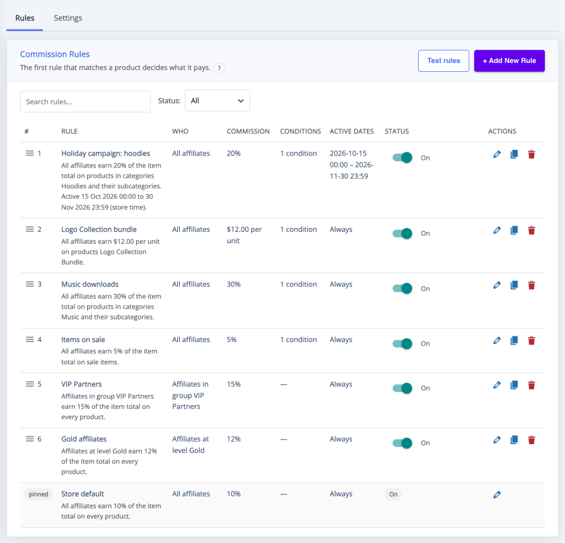Image resolution: width=565 pixels, height=543 pixels.
Task: Grab the drag handle for rule 1
Action: point(30,154)
